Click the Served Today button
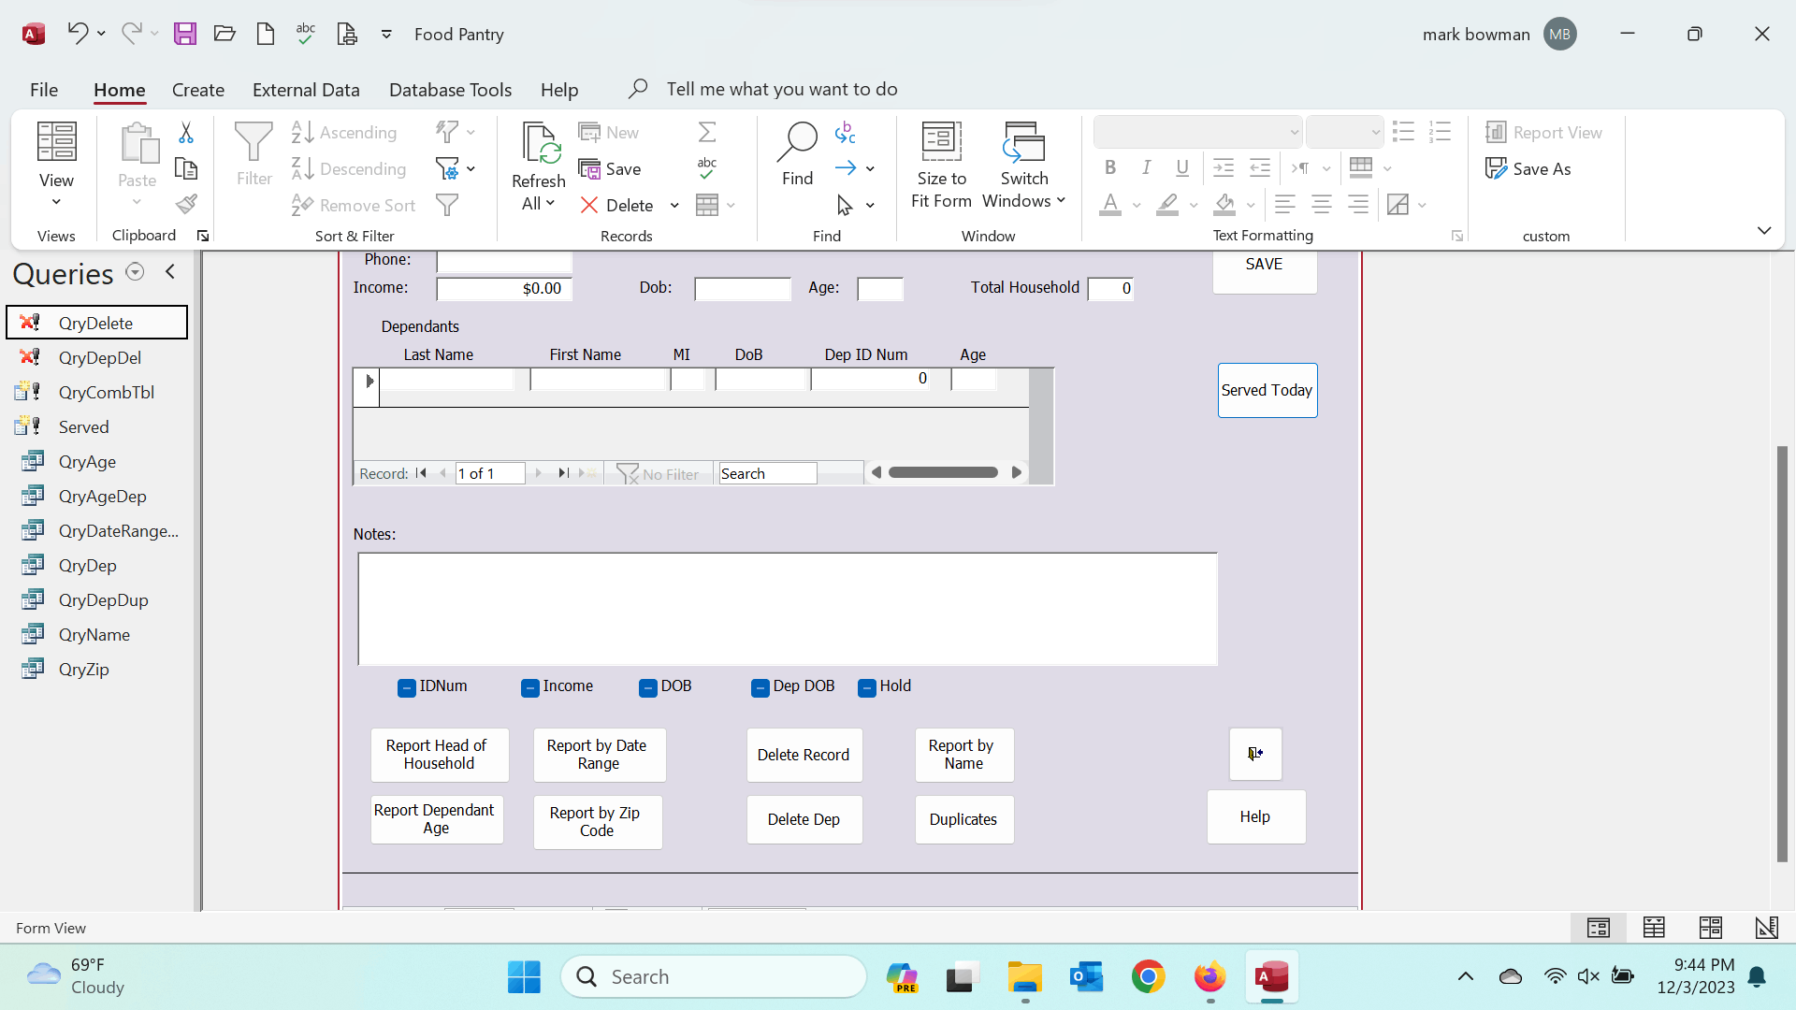The image size is (1796, 1010). (x=1267, y=390)
